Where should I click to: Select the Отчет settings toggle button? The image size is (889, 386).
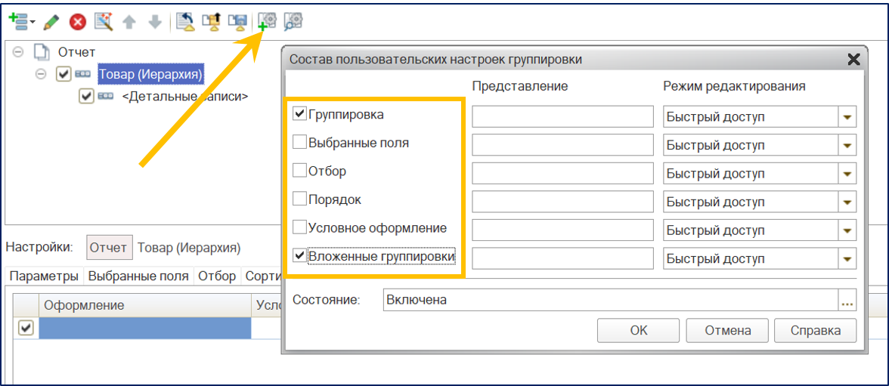110,248
